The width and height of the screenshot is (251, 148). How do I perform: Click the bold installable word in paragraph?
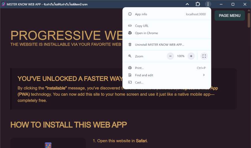pyautogui.click(x=56, y=88)
